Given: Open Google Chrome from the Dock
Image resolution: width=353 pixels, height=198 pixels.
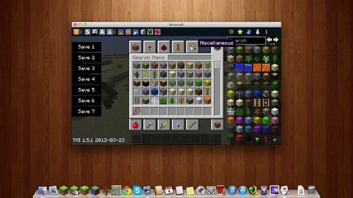Looking at the screenshot, I should 127,190.
